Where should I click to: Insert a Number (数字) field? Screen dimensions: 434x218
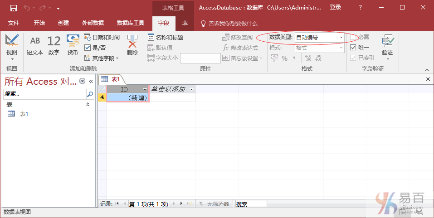coord(54,45)
